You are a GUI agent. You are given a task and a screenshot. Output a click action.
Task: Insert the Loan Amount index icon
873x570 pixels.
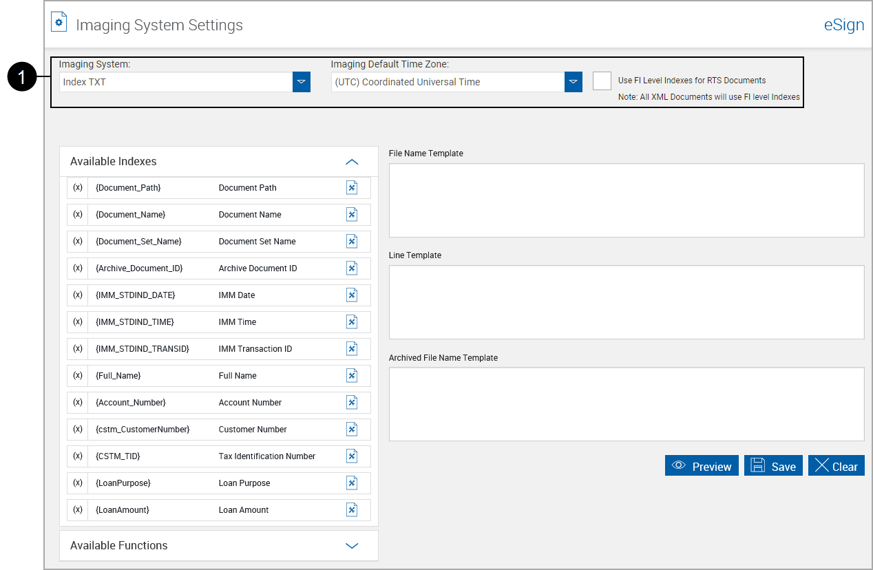pos(352,509)
